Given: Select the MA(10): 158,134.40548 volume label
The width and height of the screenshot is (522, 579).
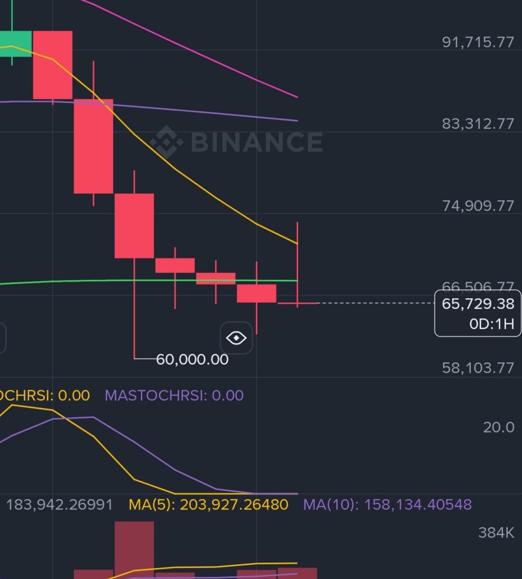Looking at the screenshot, I should coord(387,504).
